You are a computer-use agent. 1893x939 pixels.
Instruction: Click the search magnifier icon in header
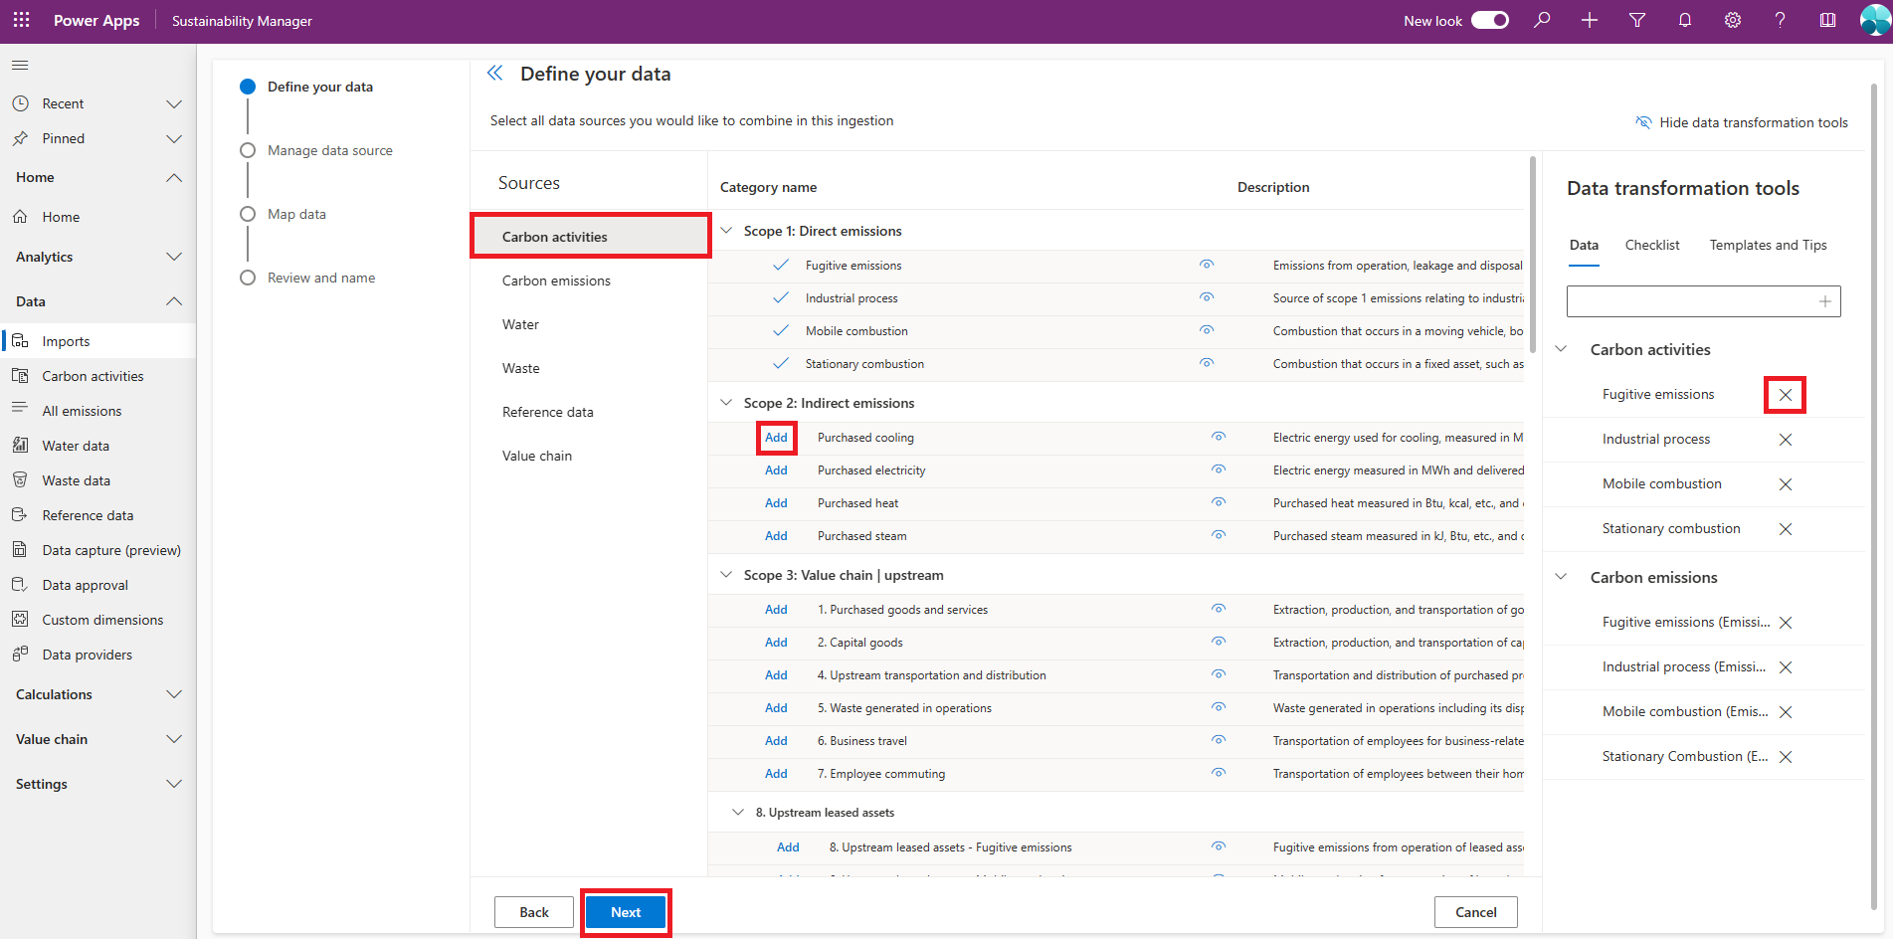pyautogui.click(x=1542, y=20)
